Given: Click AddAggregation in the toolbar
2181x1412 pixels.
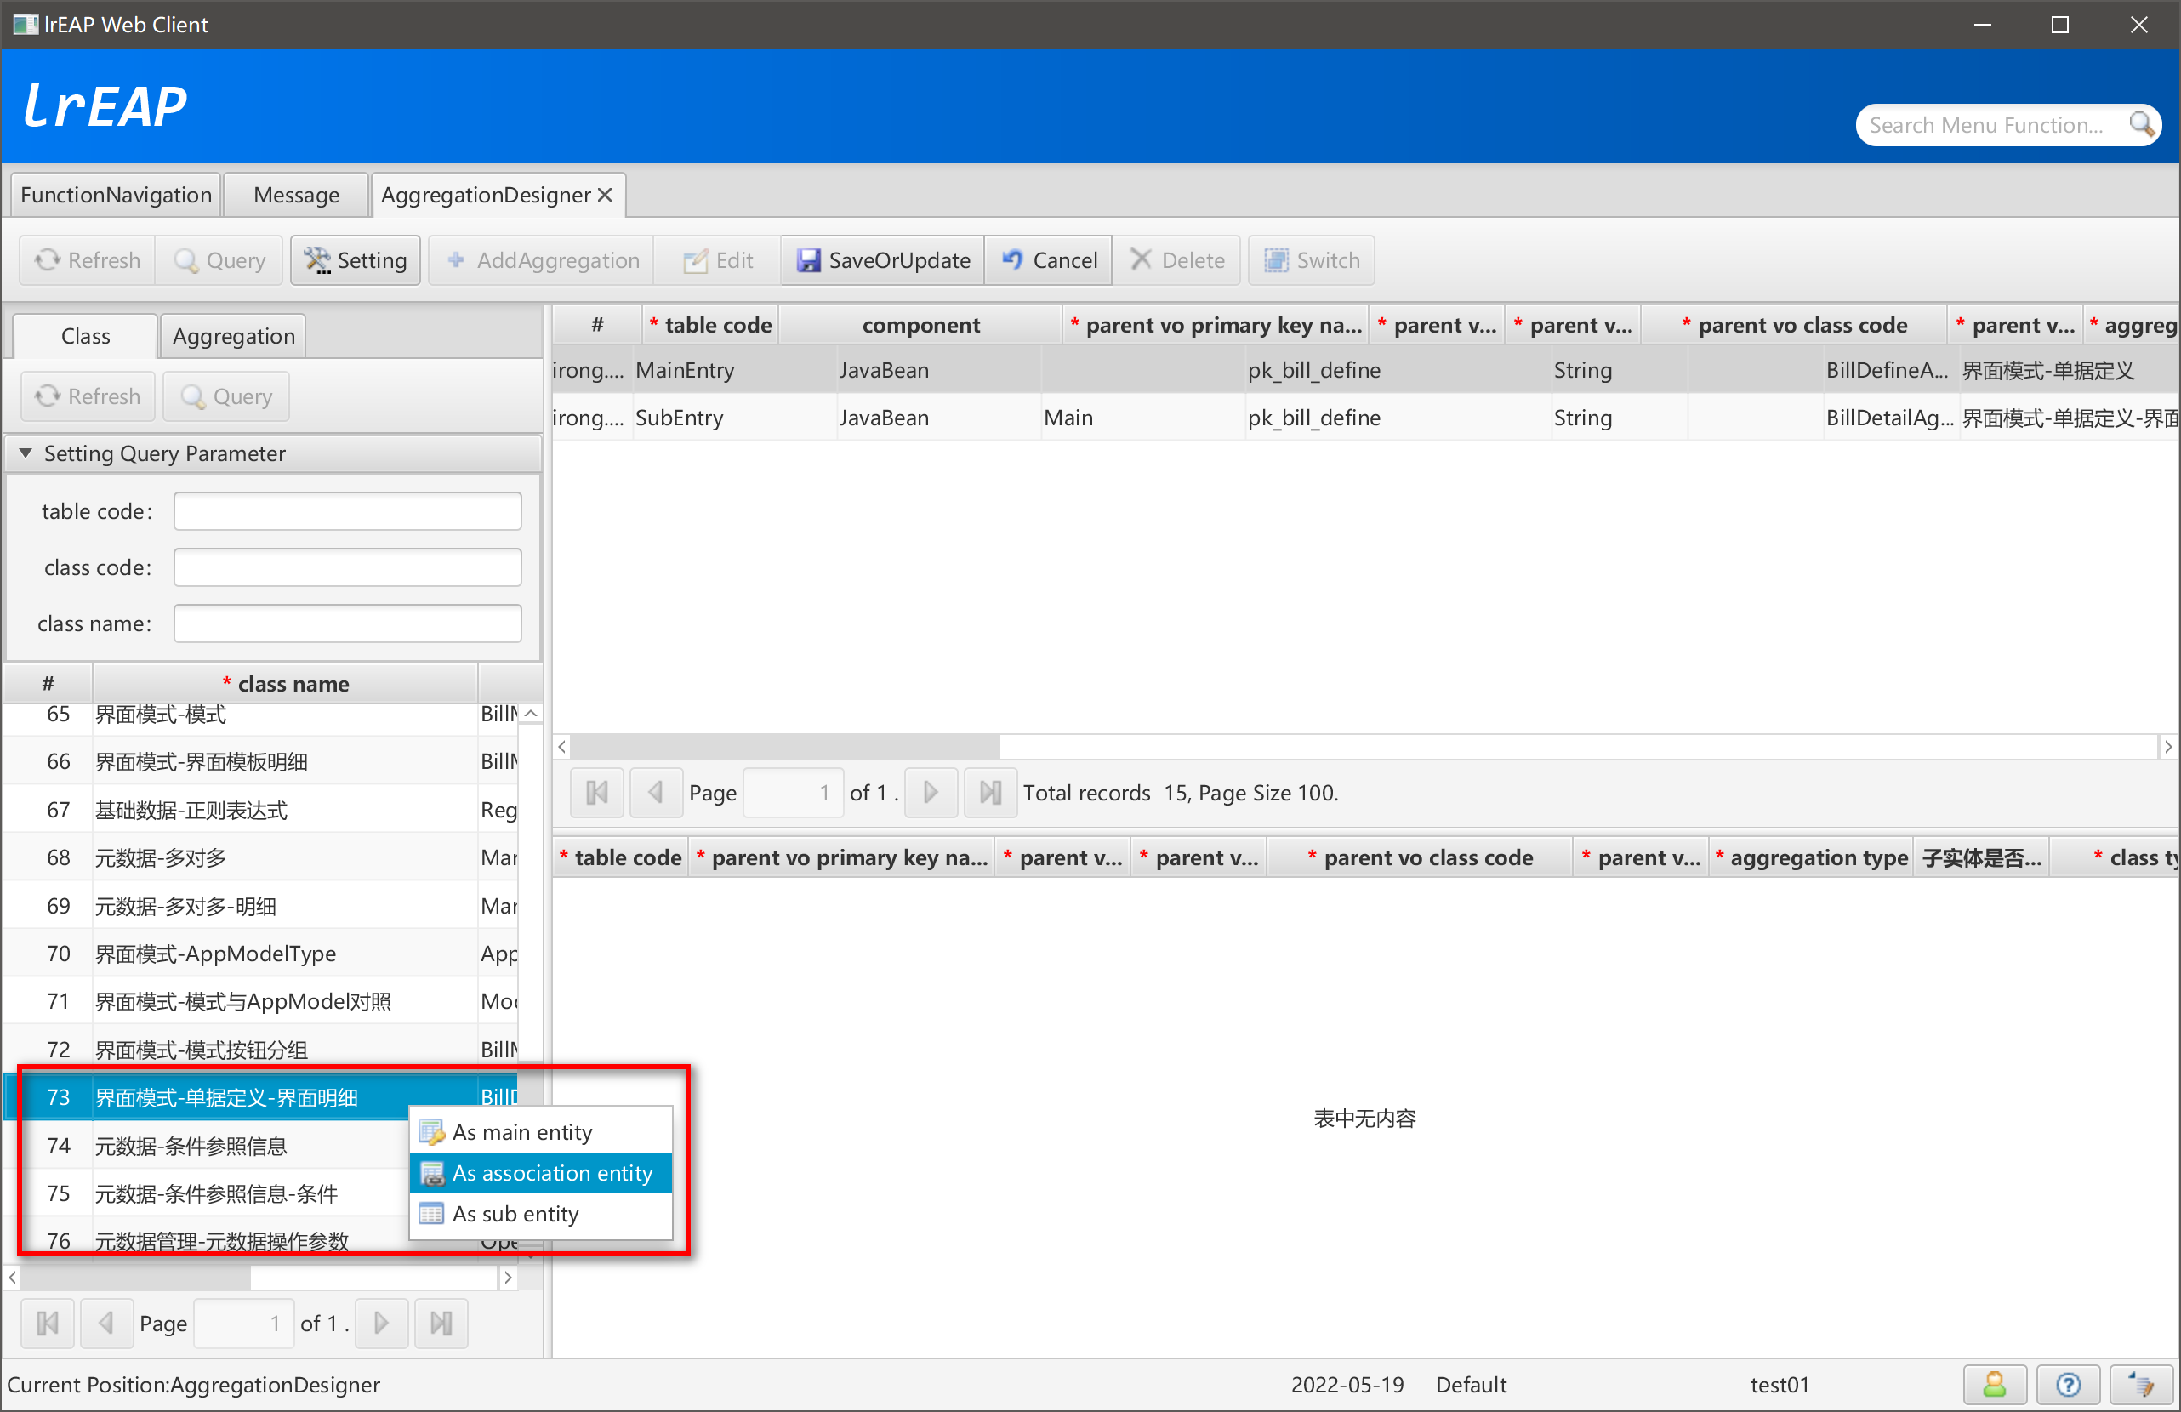Looking at the screenshot, I should [543, 260].
